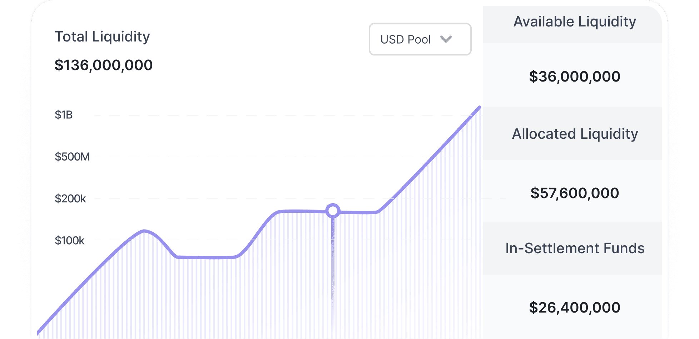Image resolution: width=699 pixels, height=339 pixels.
Task: Click the $136,000,000 total value
Action: tap(104, 65)
